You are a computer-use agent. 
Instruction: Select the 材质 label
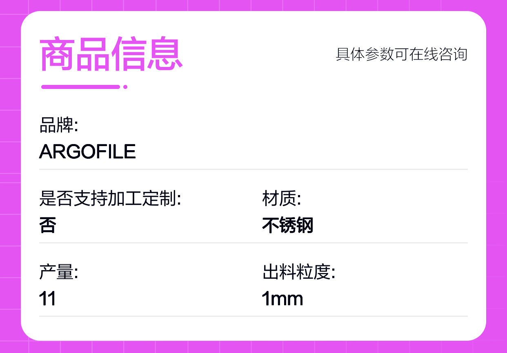282,199
